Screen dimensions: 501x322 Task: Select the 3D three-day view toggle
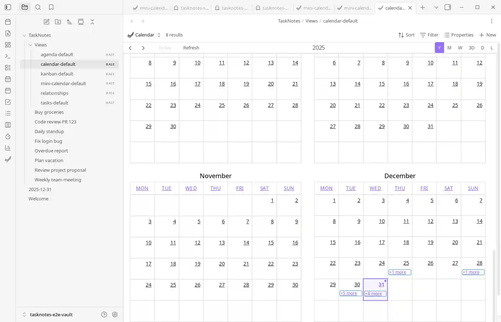[471, 48]
